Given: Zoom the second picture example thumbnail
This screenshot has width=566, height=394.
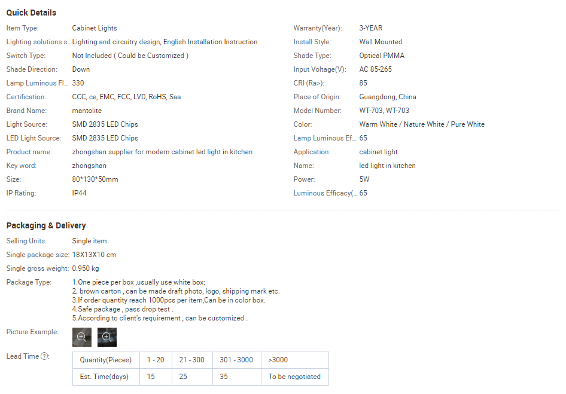Looking at the screenshot, I should pos(107,337).
